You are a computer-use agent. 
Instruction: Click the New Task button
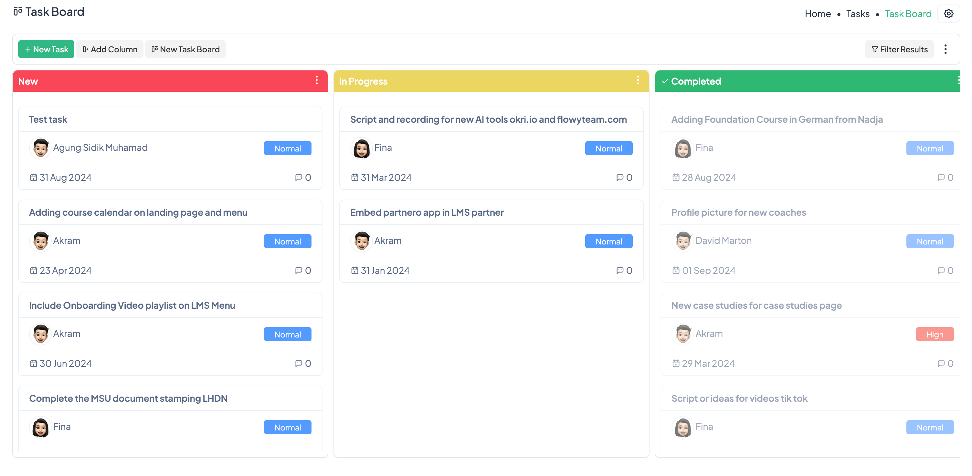click(x=46, y=49)
